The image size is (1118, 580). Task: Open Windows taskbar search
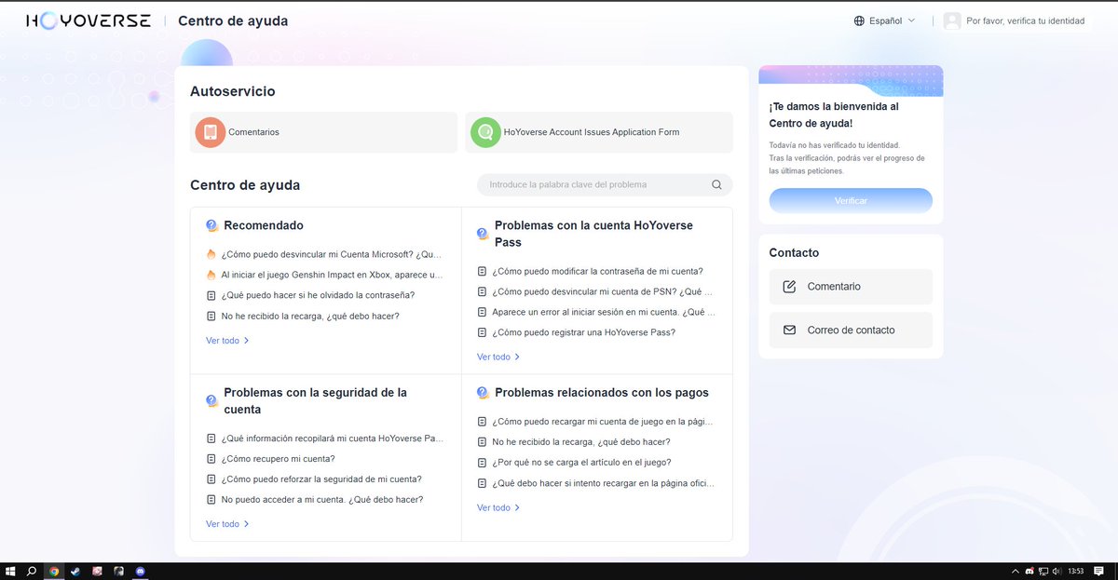coord(32,571)
